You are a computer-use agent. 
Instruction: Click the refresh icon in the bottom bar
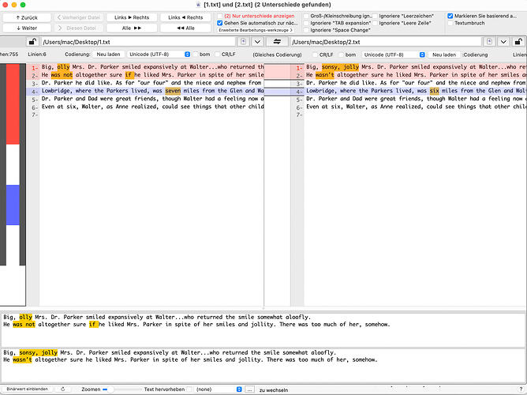click(62, 389)
